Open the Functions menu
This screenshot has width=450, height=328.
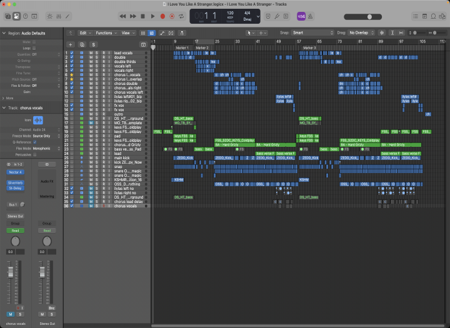tap(105, 32)
